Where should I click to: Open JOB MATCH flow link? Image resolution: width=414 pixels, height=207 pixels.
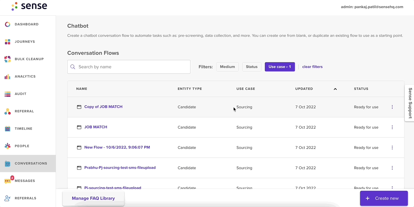[96, 127]
